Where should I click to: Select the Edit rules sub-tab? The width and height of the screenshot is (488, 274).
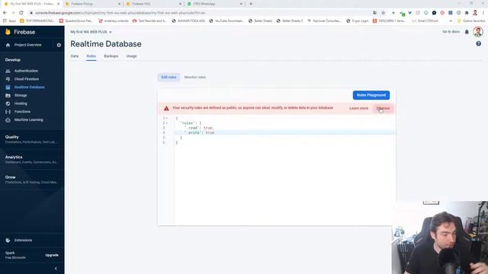(x=169, y=77)
